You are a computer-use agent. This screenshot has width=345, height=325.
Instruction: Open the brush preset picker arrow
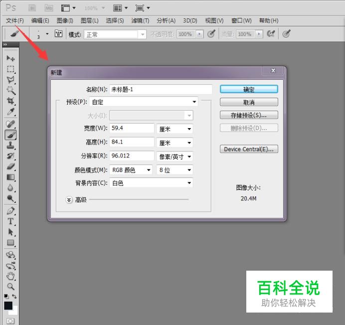coord(47,34)
